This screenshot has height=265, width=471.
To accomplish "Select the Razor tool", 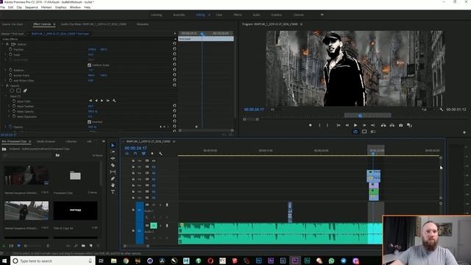I will click(x=113, y=165).
